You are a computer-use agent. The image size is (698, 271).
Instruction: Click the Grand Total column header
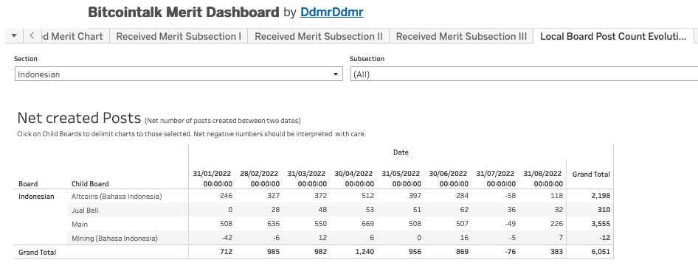591,175
